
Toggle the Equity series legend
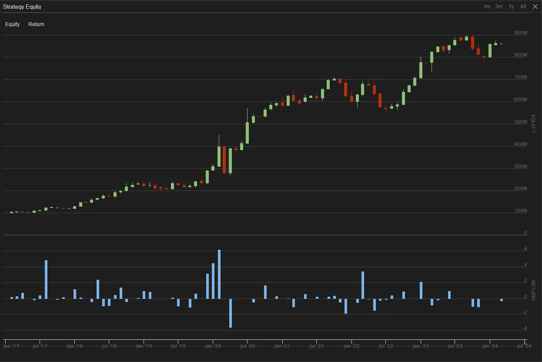click(x=13, y=24)
